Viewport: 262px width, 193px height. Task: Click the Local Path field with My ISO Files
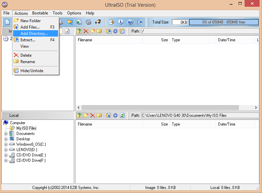200,115
